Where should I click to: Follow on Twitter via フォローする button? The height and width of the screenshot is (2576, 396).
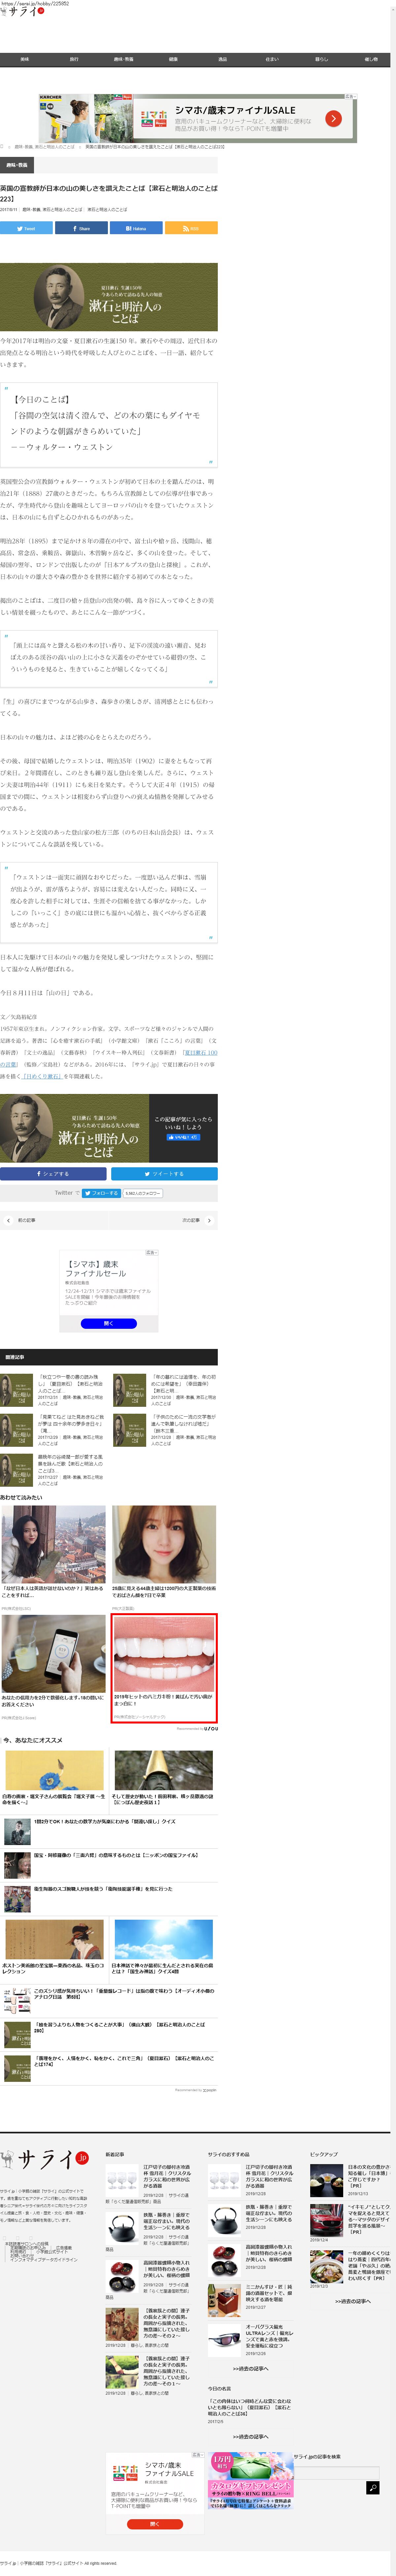(x=101, y=1193)
